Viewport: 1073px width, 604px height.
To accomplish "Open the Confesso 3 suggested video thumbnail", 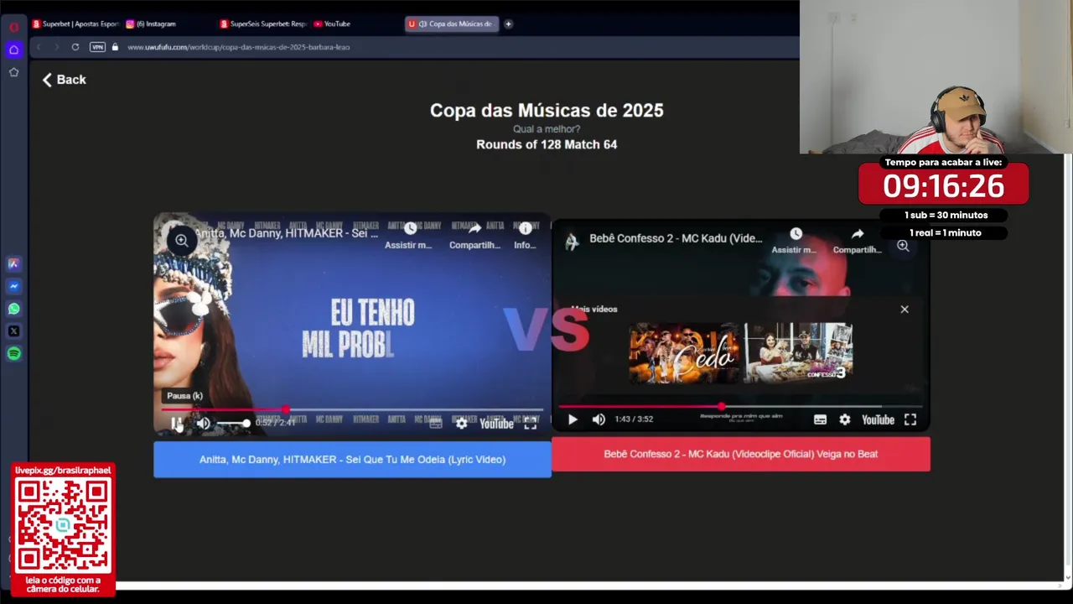I will 798,353.
